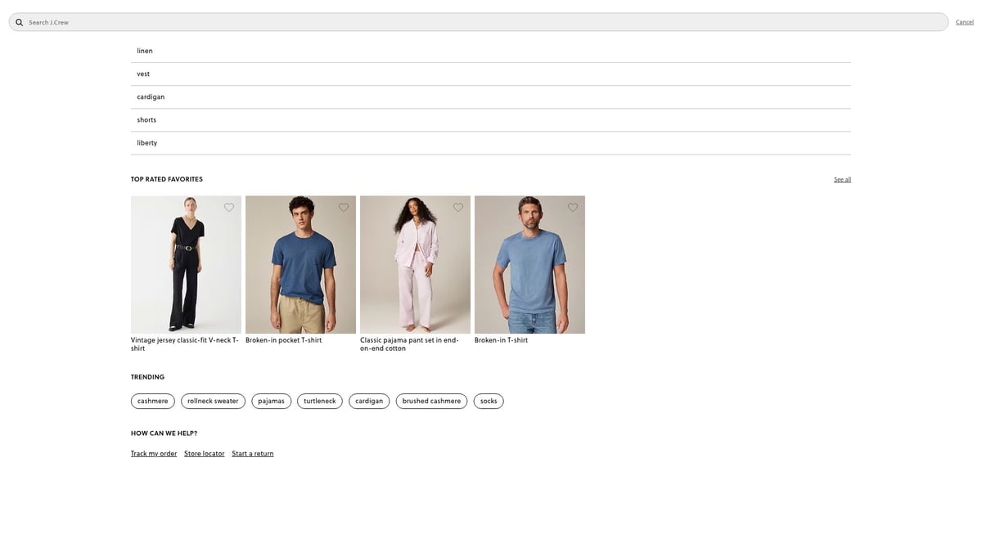See all top rated favorites
982x552 pixels.
[842, 179]
